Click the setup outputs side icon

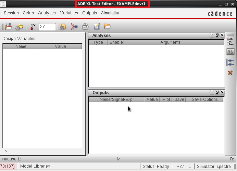[230, 63]
